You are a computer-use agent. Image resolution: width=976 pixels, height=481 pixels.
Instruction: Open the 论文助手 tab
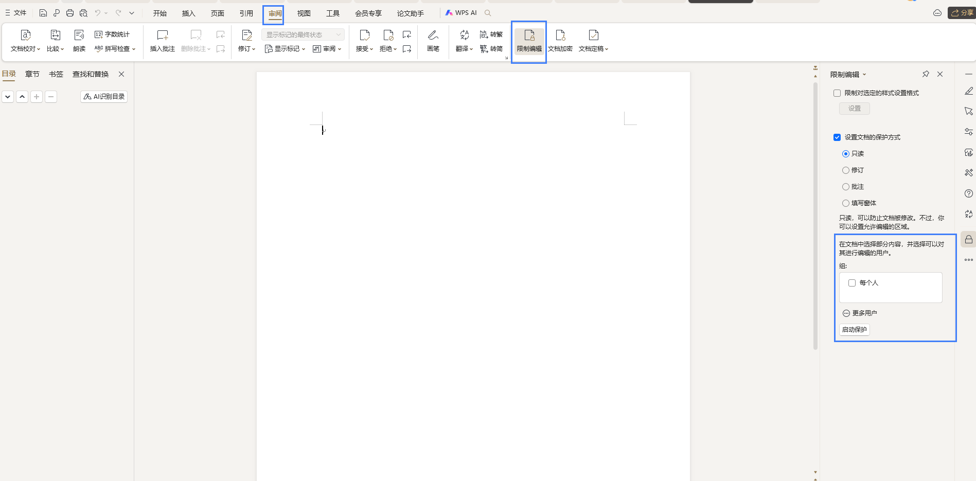[411, 13]
